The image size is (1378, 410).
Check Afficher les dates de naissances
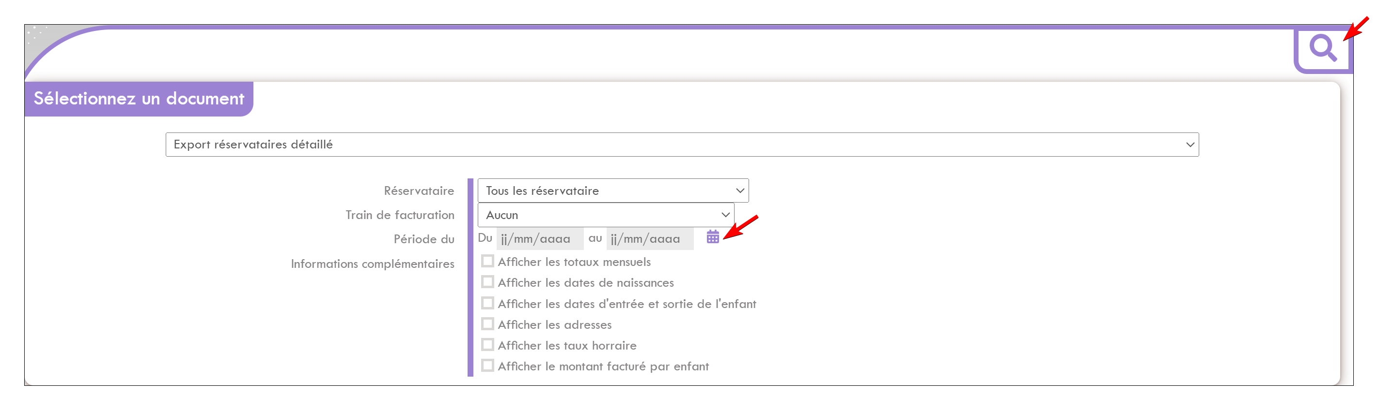point(487,282)
